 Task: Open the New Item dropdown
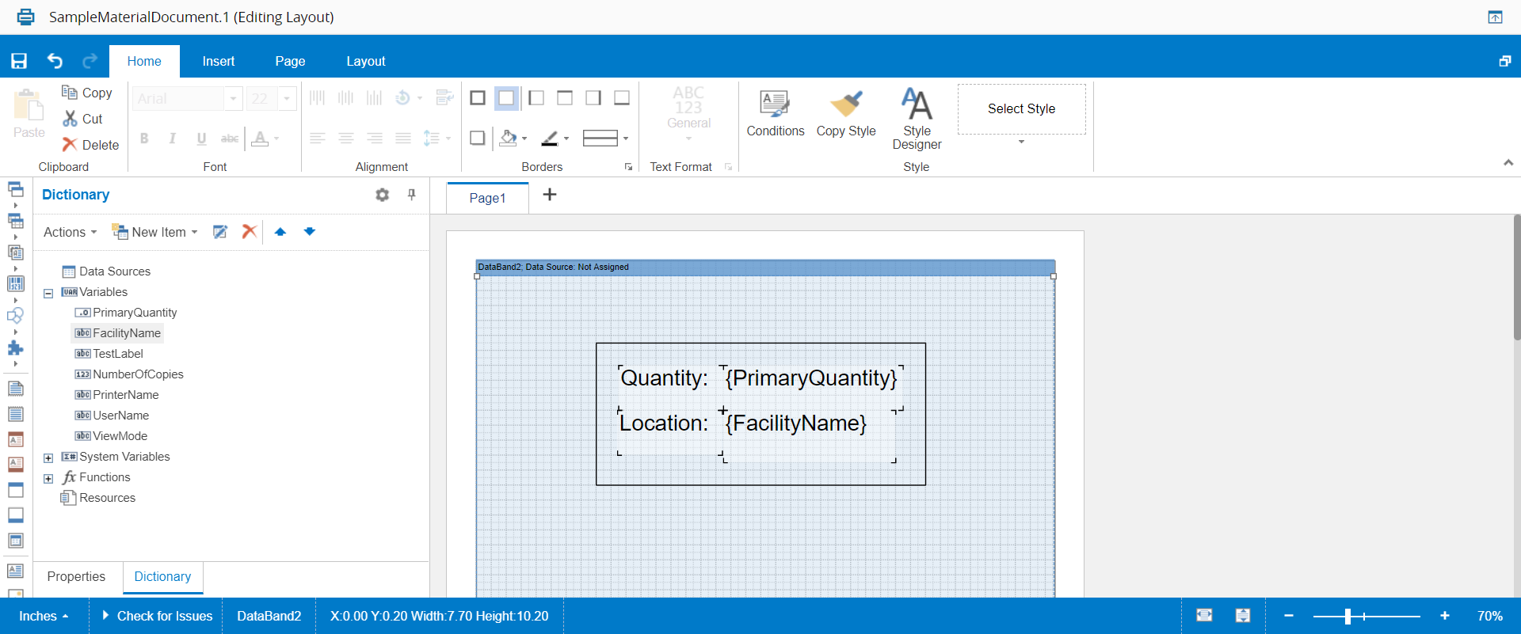pos(155,232)
